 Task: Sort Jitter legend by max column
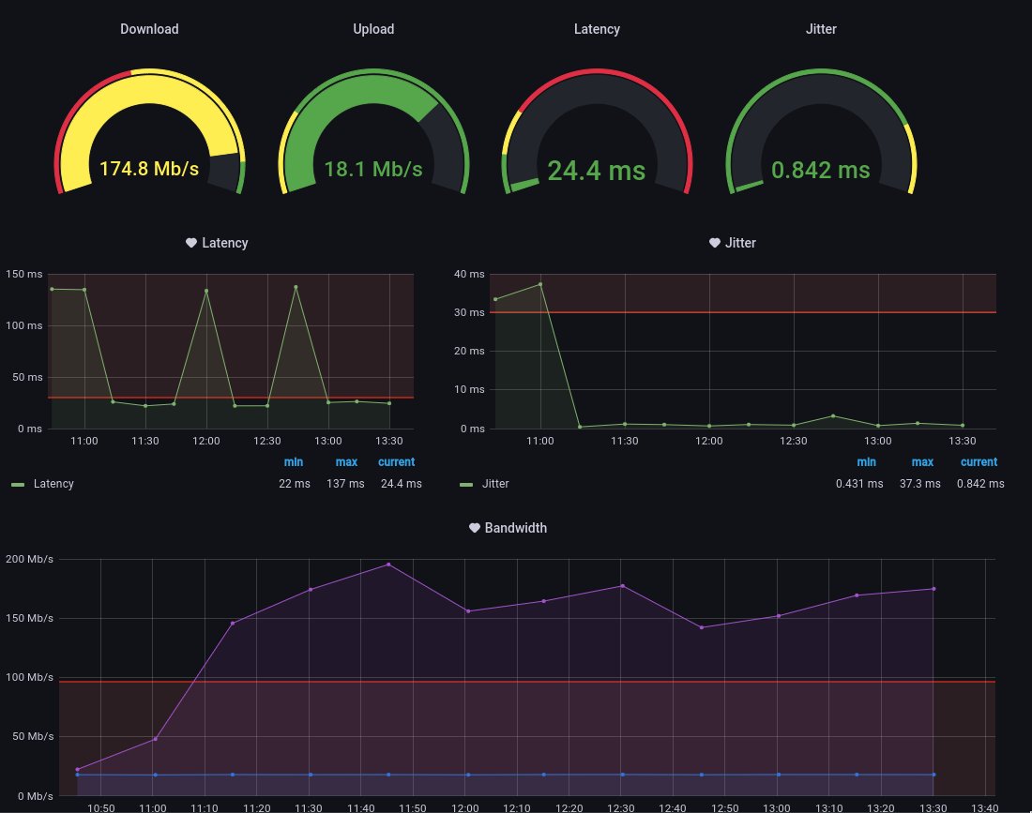[x=922, y=461]
